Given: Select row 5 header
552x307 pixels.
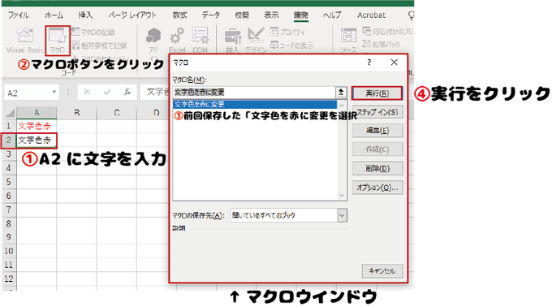Looking at the screenshot, I should pyautogui.click(x=9, y=182).
